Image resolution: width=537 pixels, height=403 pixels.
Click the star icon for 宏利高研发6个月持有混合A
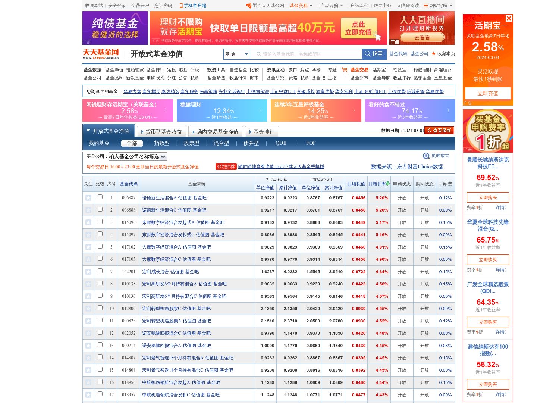coord(88,284)
